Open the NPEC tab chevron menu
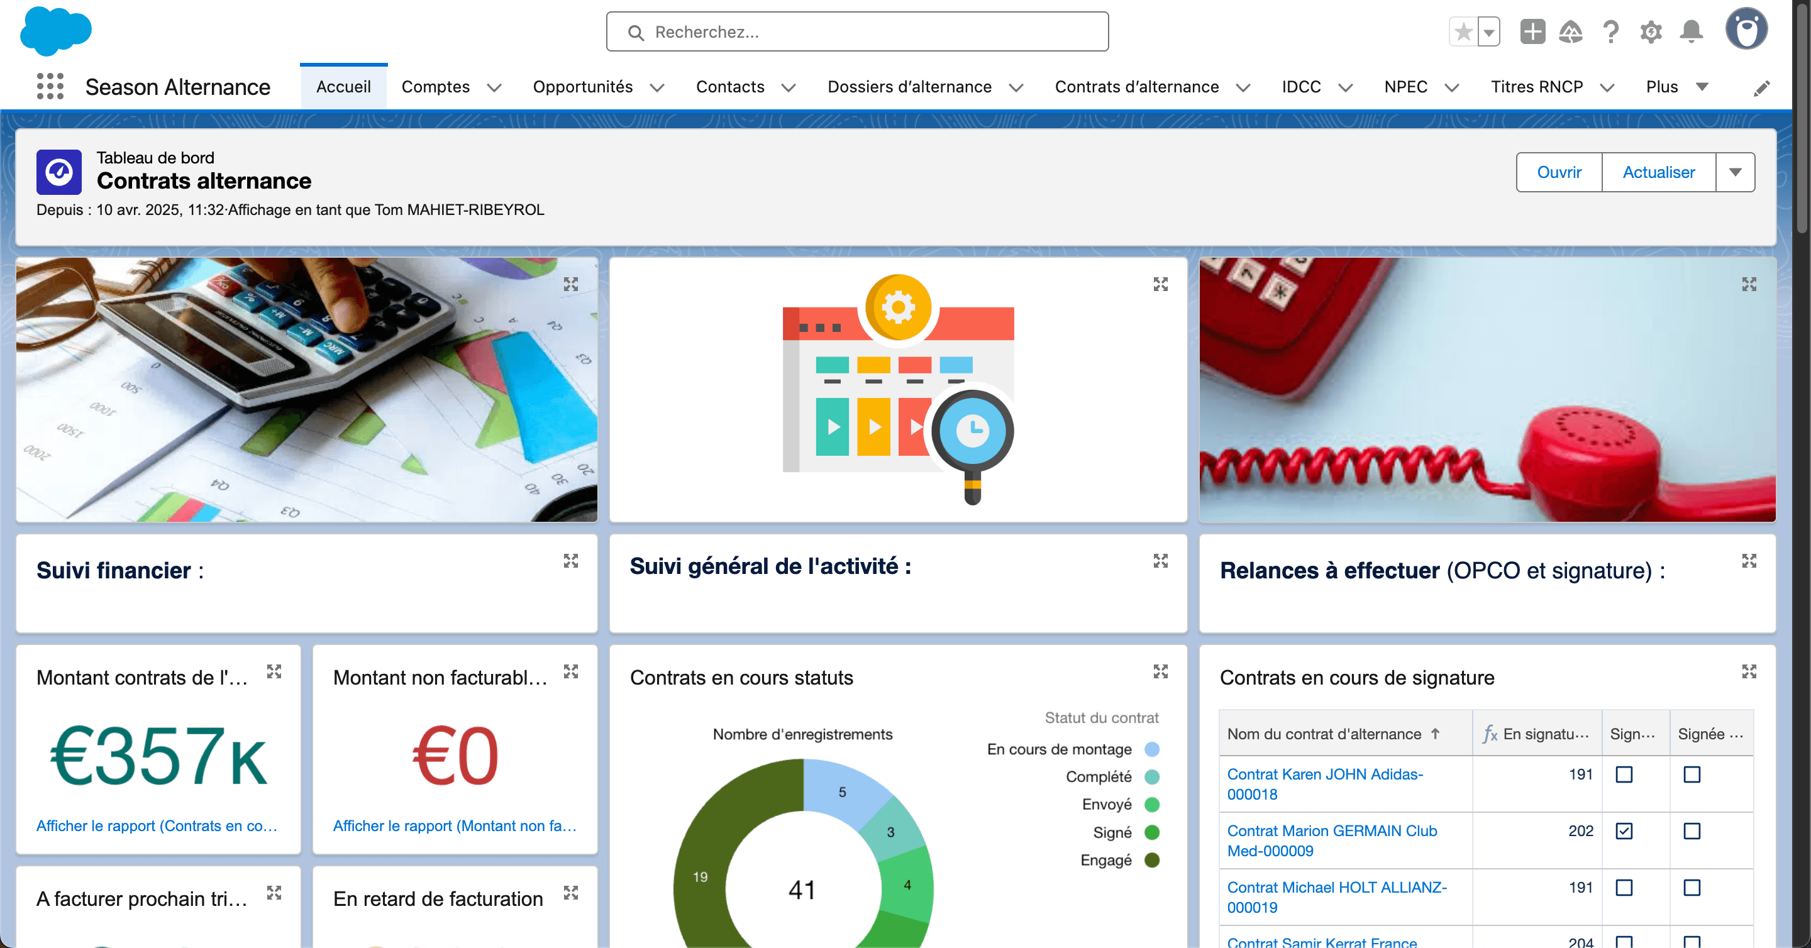Screen dimensions: 1811x948 1452,88
